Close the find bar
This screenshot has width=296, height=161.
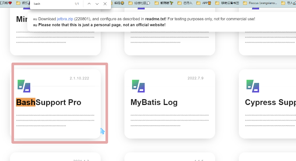(x=105, y=4)
